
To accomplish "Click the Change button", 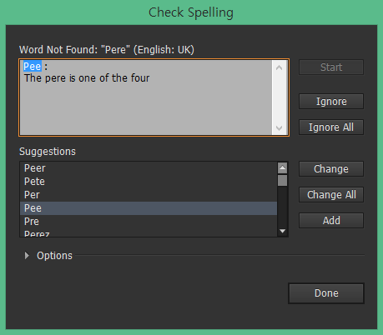I will click(331, 169).
